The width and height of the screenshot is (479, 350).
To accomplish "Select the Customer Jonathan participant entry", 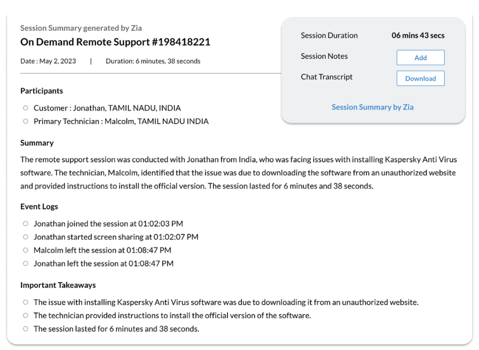I will 107,108.
